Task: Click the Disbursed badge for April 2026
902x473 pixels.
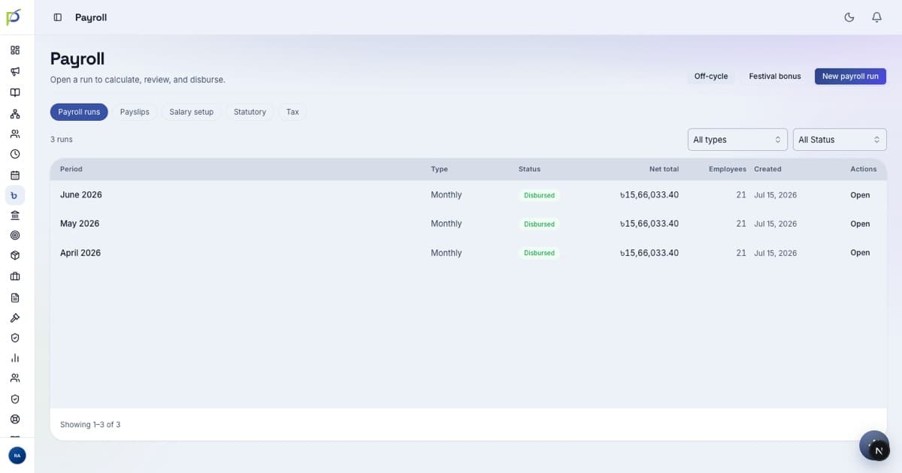Action: [539, 253]
